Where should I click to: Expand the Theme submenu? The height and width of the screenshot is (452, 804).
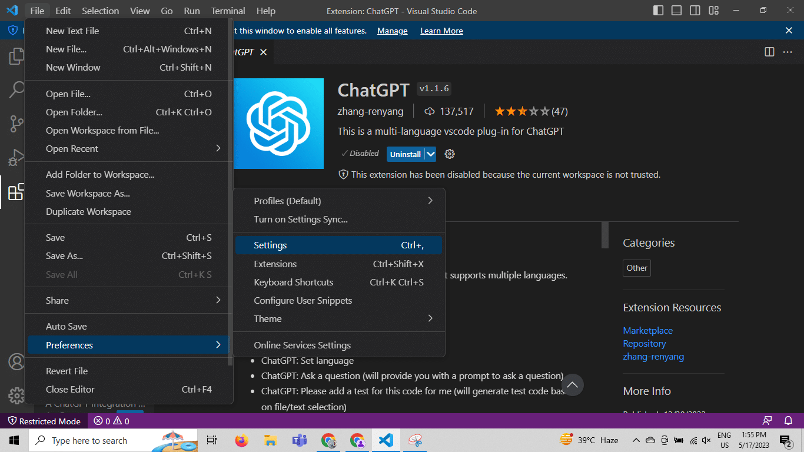click(x=338, y=318)
